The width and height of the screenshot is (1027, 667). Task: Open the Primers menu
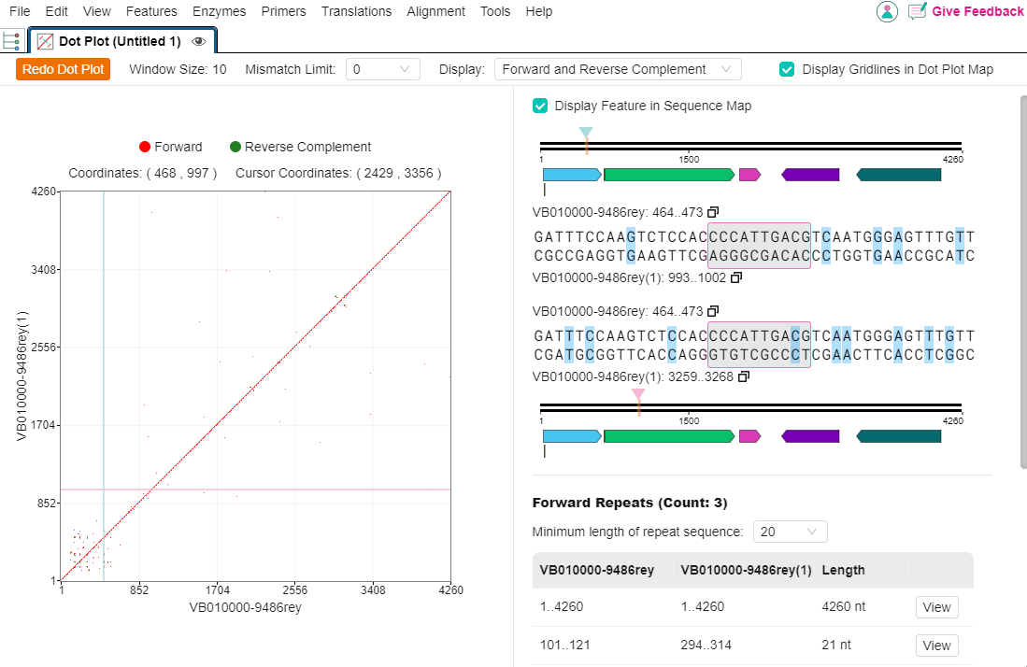[283, 11]
